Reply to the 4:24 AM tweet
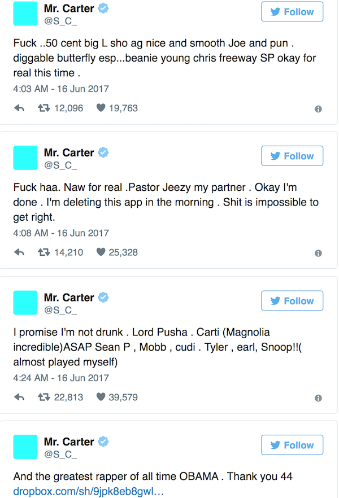Image resolution: width=339 pixels, height=498 pixels. click(19, 397)
